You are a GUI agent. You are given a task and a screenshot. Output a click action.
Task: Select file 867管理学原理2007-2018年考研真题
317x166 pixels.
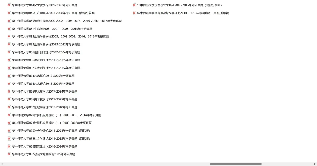45,107
